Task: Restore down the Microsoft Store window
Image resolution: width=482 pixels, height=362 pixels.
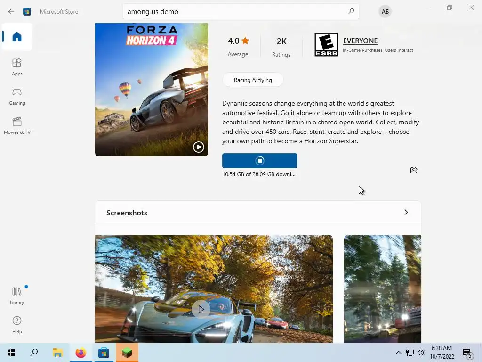Action: [450, 8]
